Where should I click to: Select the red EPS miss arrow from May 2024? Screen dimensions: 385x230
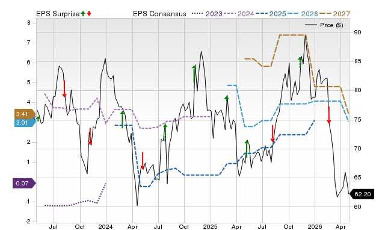point(143,161)
